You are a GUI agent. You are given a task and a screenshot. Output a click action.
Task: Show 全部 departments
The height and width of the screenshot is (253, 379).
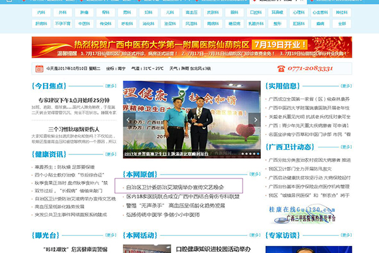pyautogui.click(x=342, y=24)
